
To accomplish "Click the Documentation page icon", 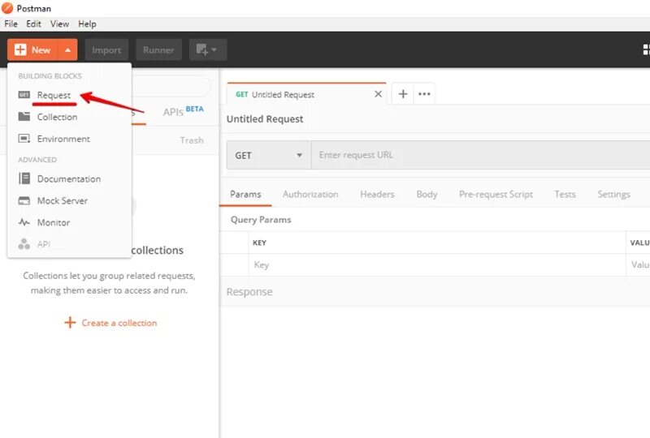I will (x=24, y=178).
